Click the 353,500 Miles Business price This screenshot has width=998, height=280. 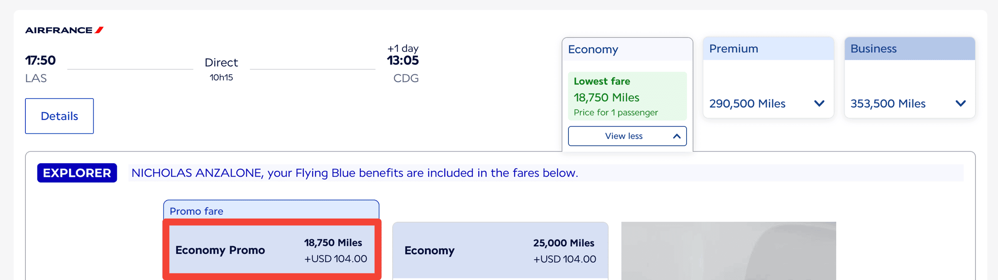pos(888,103)
